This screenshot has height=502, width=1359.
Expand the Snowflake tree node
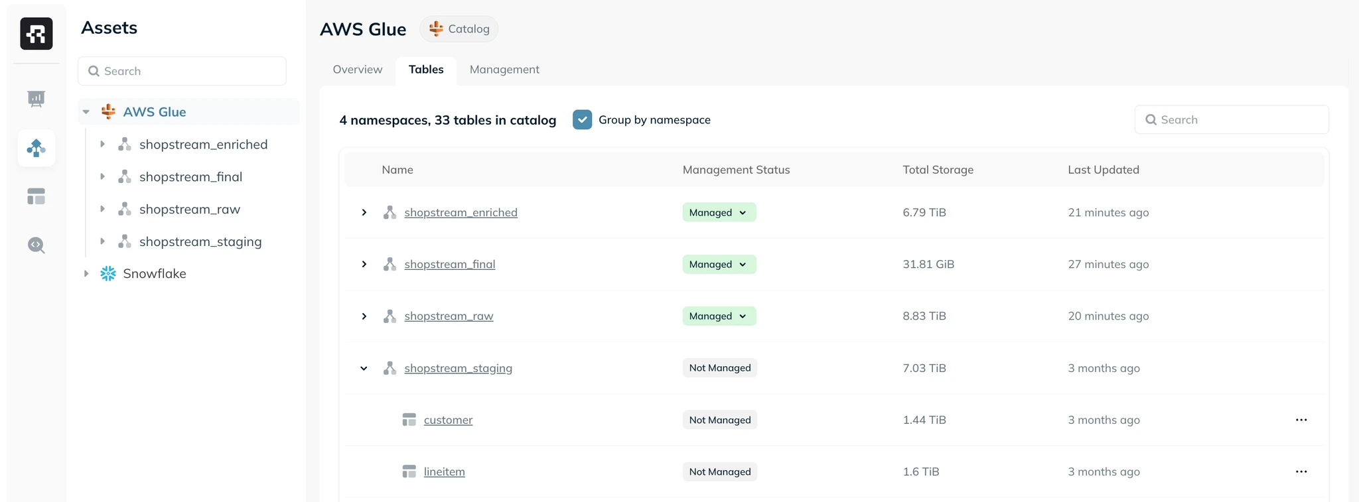coord(86,273)
